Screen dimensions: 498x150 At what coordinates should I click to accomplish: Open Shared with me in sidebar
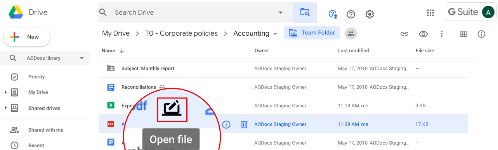(x=46, y=130)
